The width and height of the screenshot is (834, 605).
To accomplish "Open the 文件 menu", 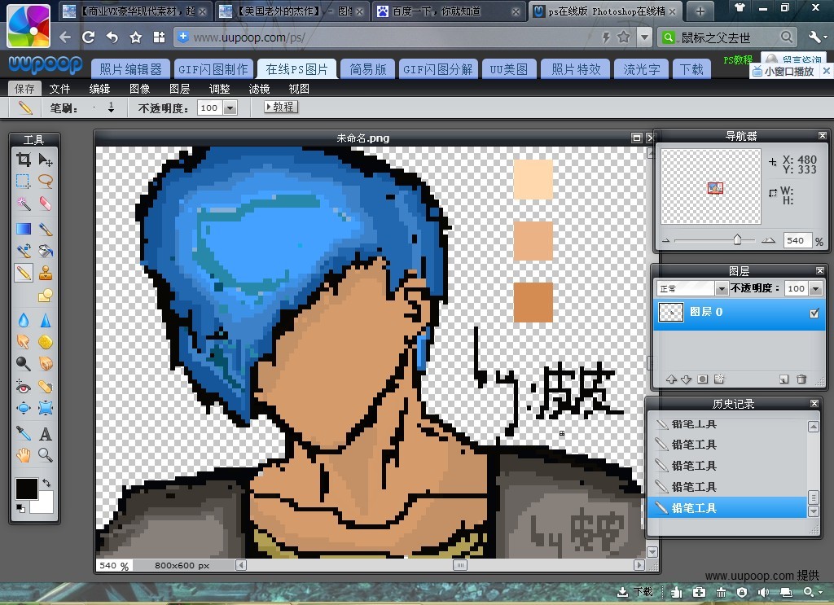I will (59, 89).
